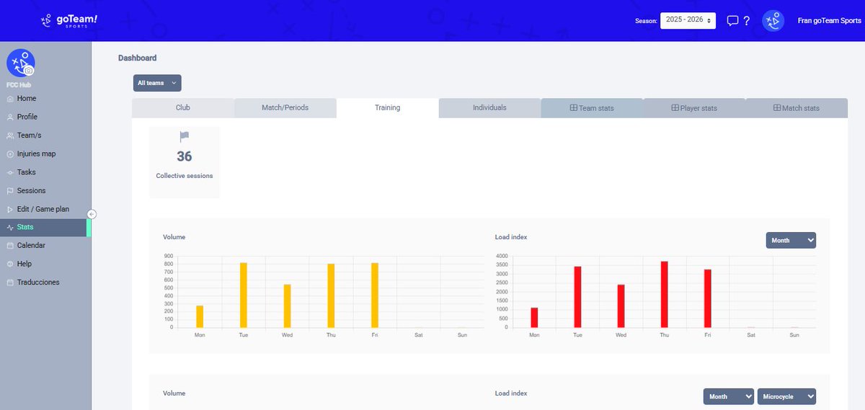Viewport: 865px width, 410px height.
Task: Open the Match stats tab
Action: pyautogui.click(x=796, y=108)
